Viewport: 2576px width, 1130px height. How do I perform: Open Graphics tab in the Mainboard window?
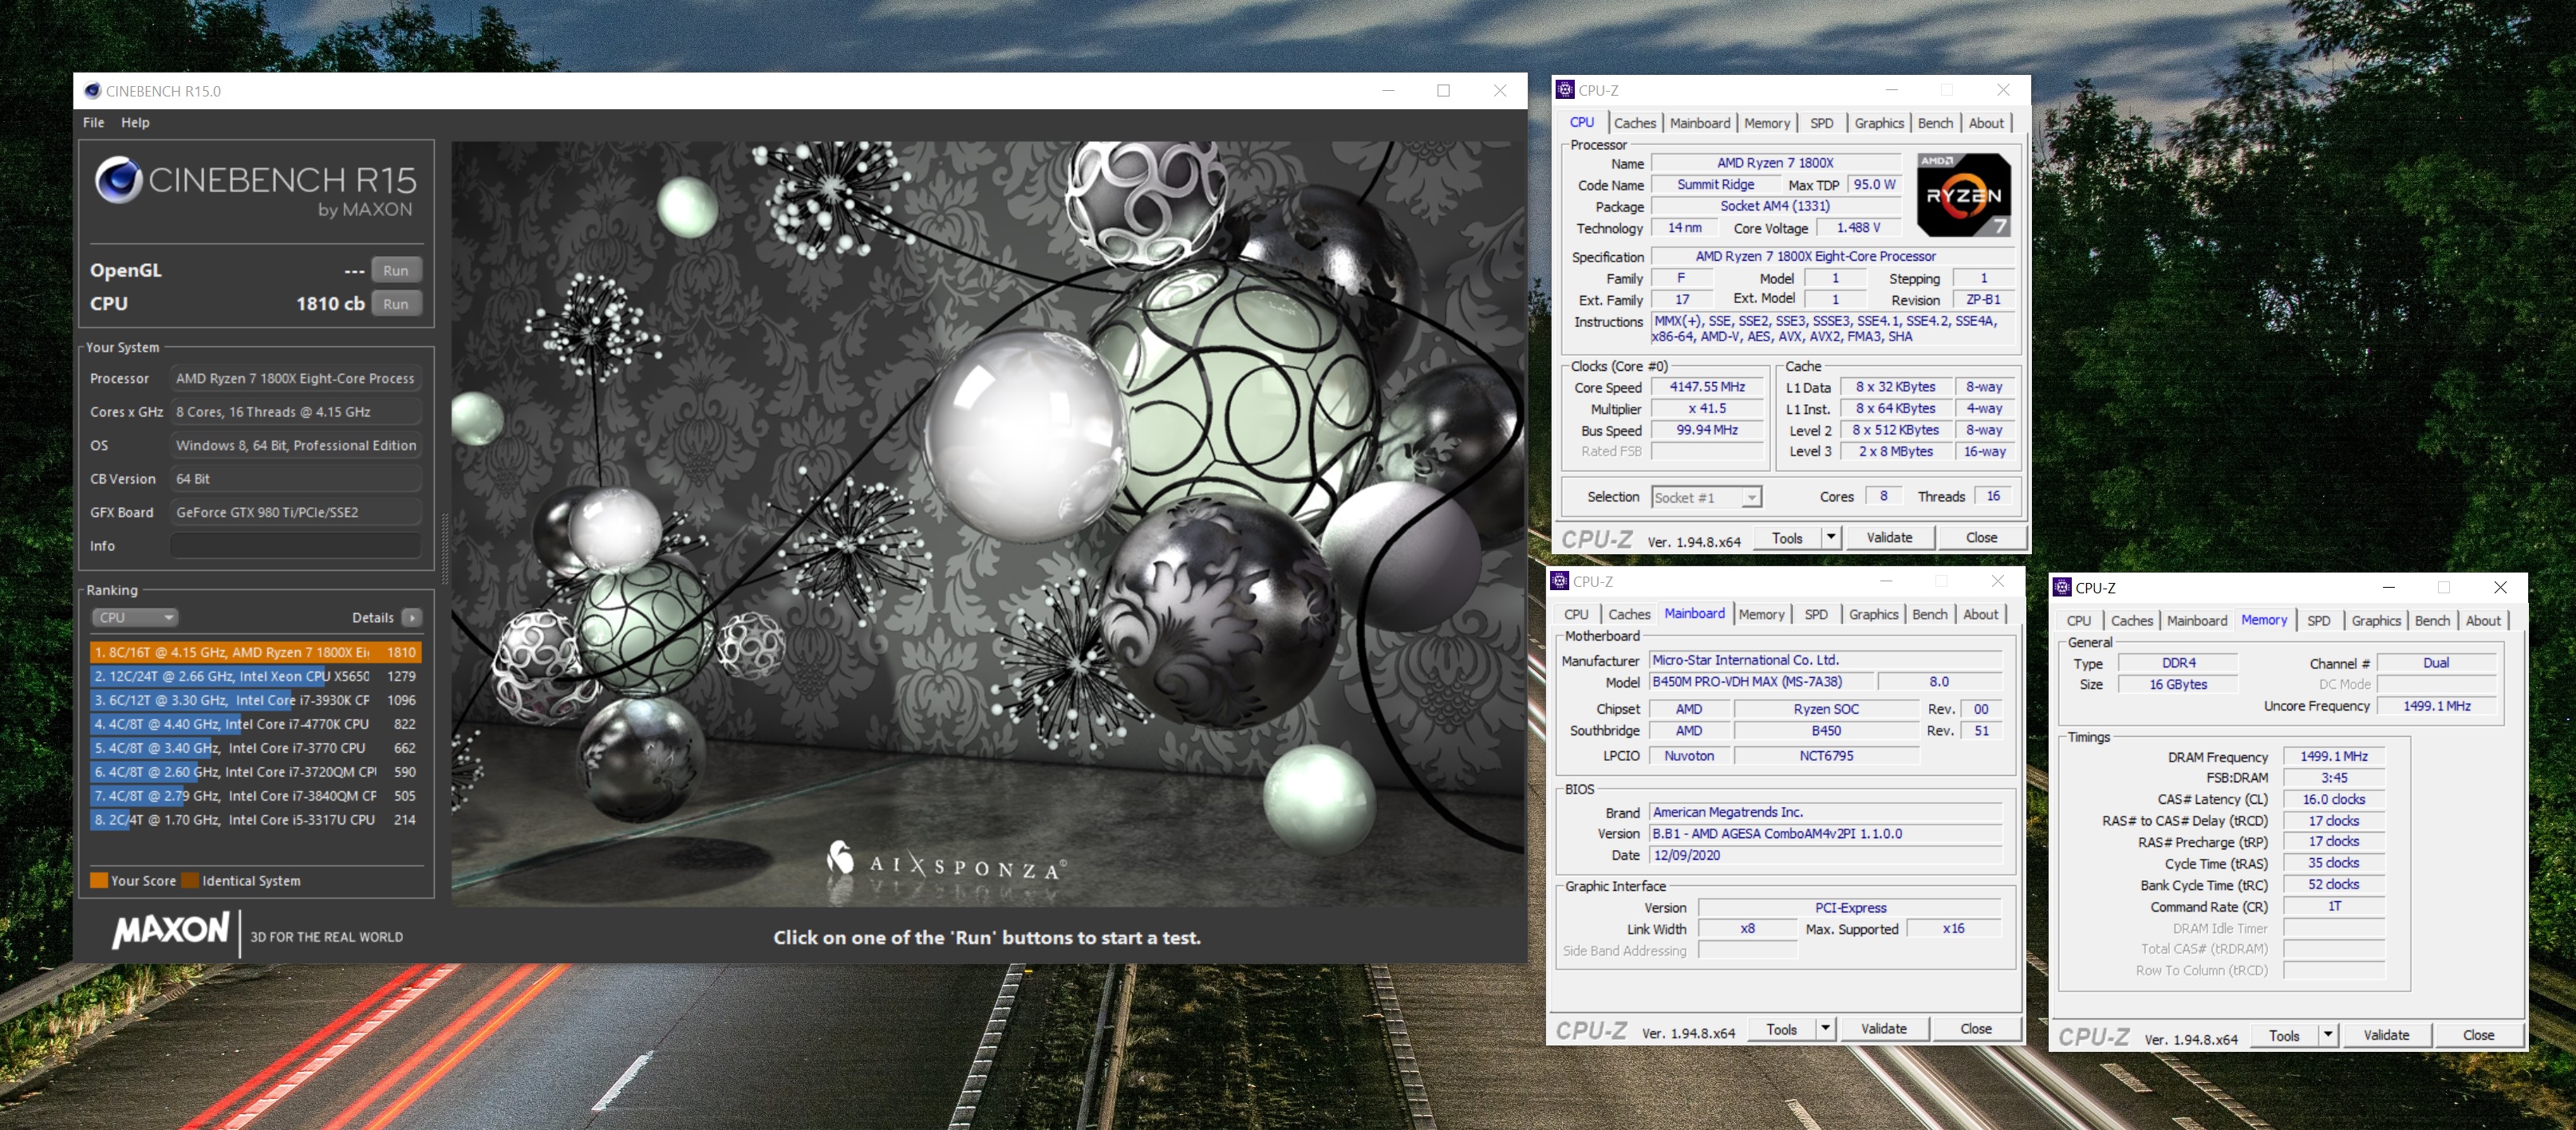(x=1873, y=614)
